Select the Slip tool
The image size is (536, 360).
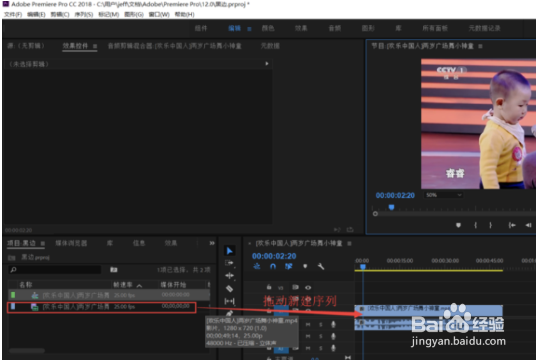pyautogui.click(x=230, y=301)
